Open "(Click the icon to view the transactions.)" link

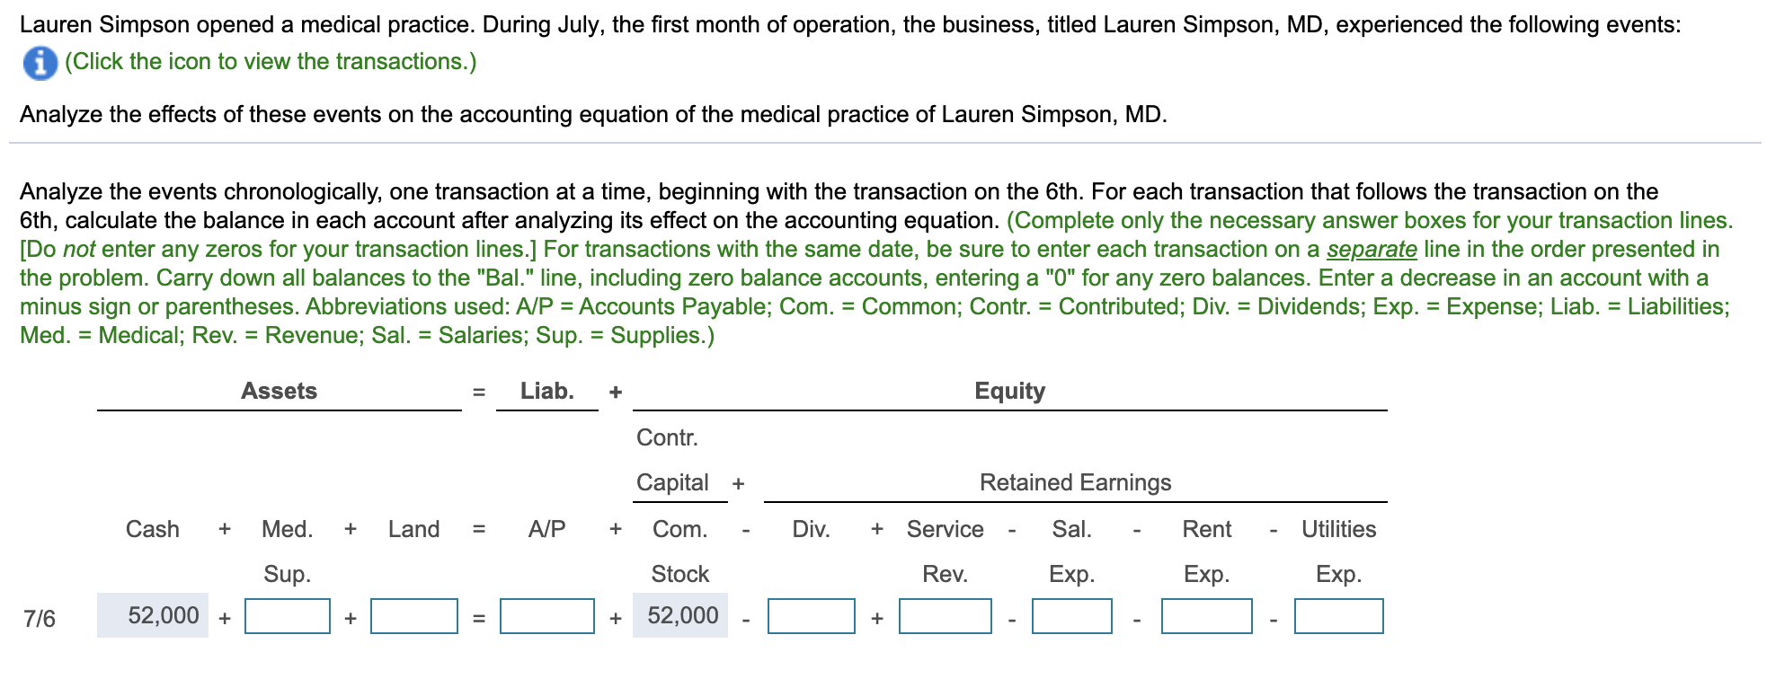(x=268, y=62)
